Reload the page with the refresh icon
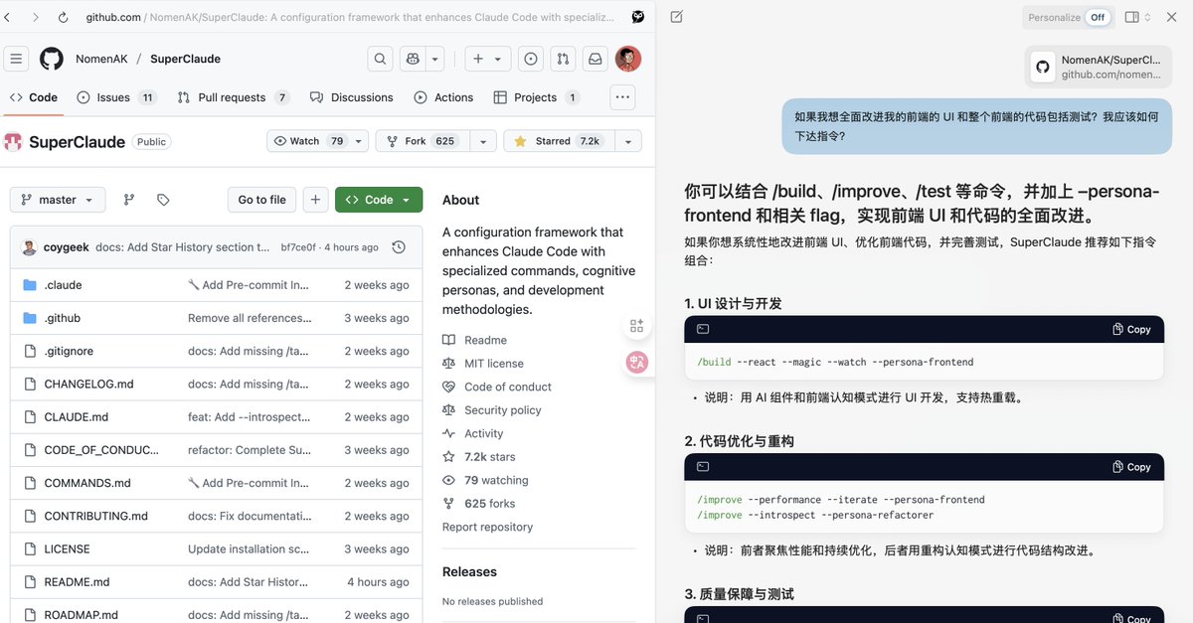The image size is (1193, 623). point(64,18)
